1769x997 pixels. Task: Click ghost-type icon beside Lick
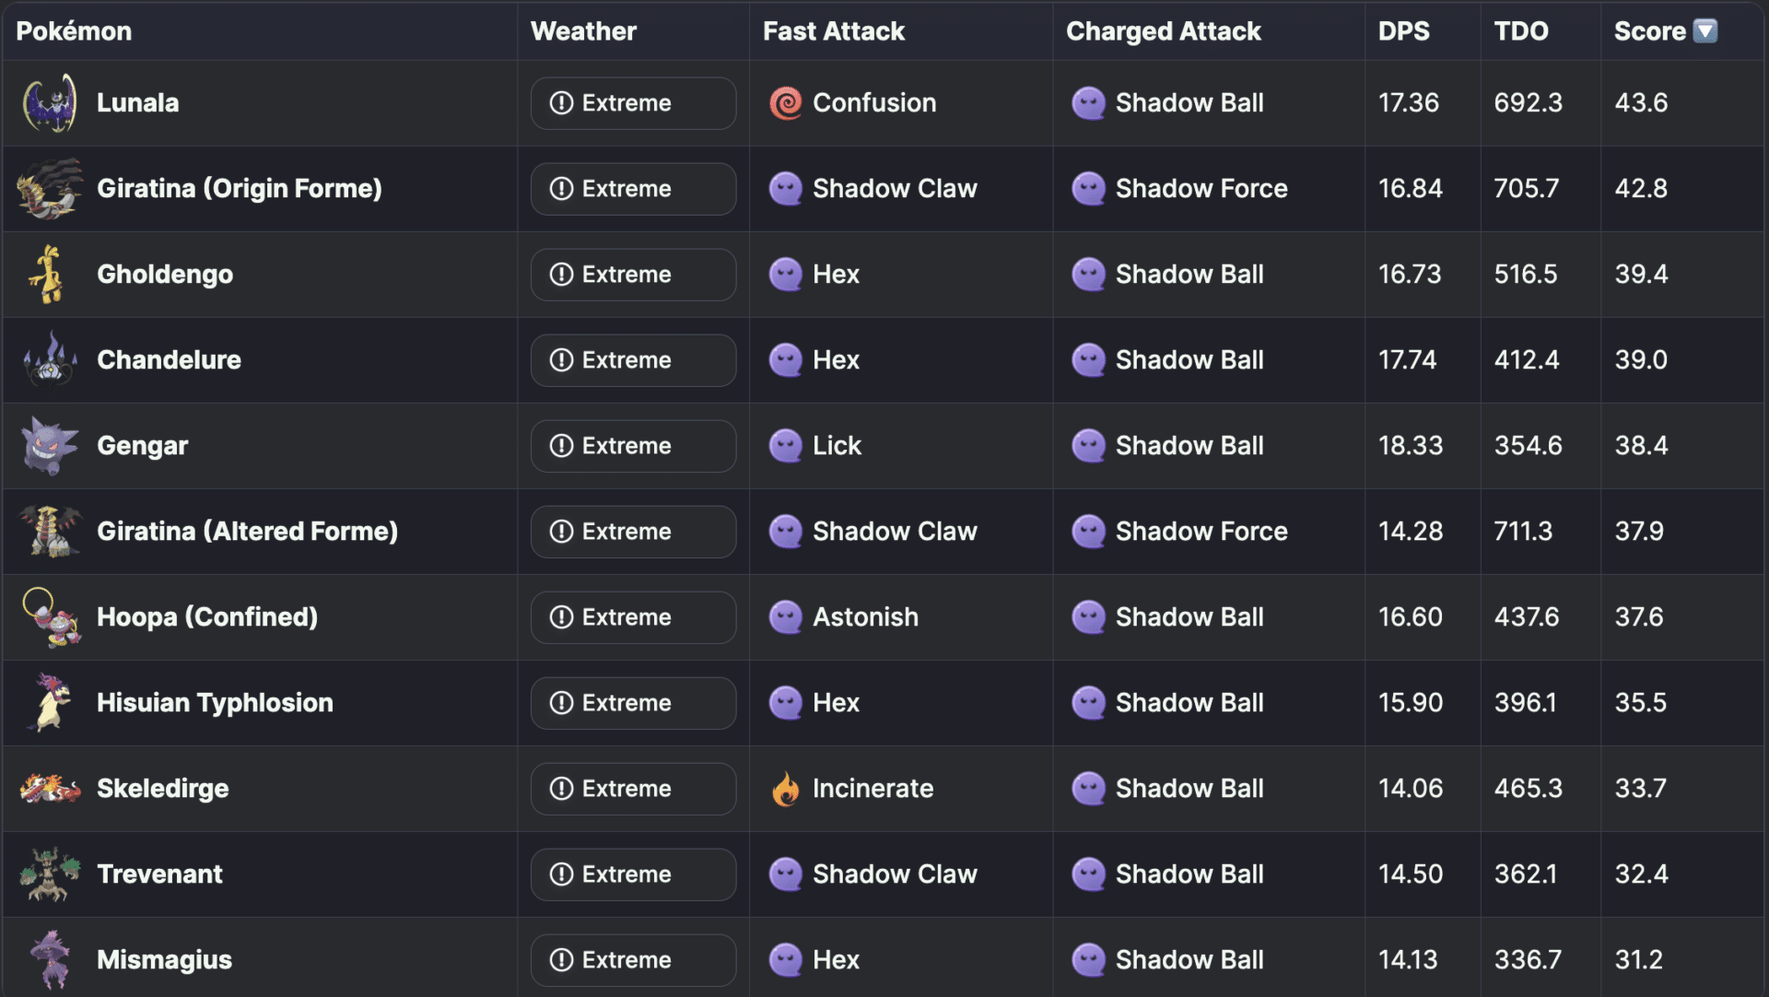(785, 446)
